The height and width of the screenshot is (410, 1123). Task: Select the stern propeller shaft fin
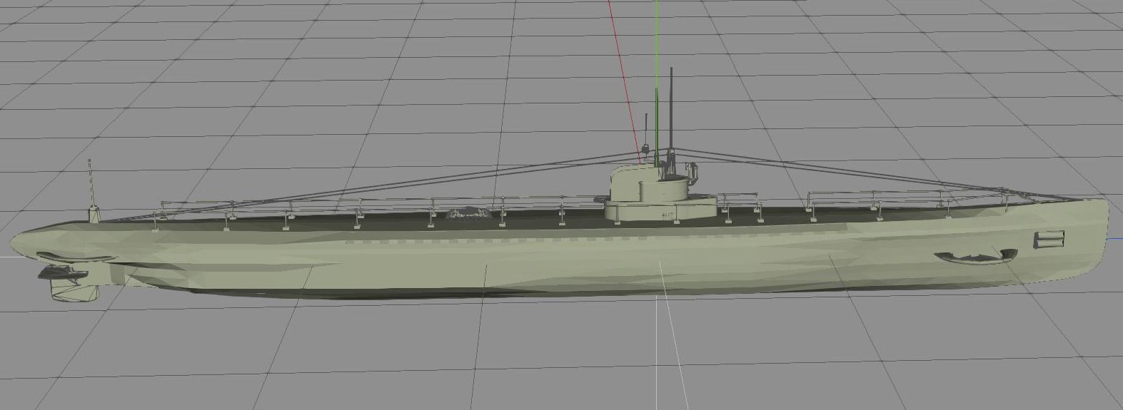(x=64, y=272)
